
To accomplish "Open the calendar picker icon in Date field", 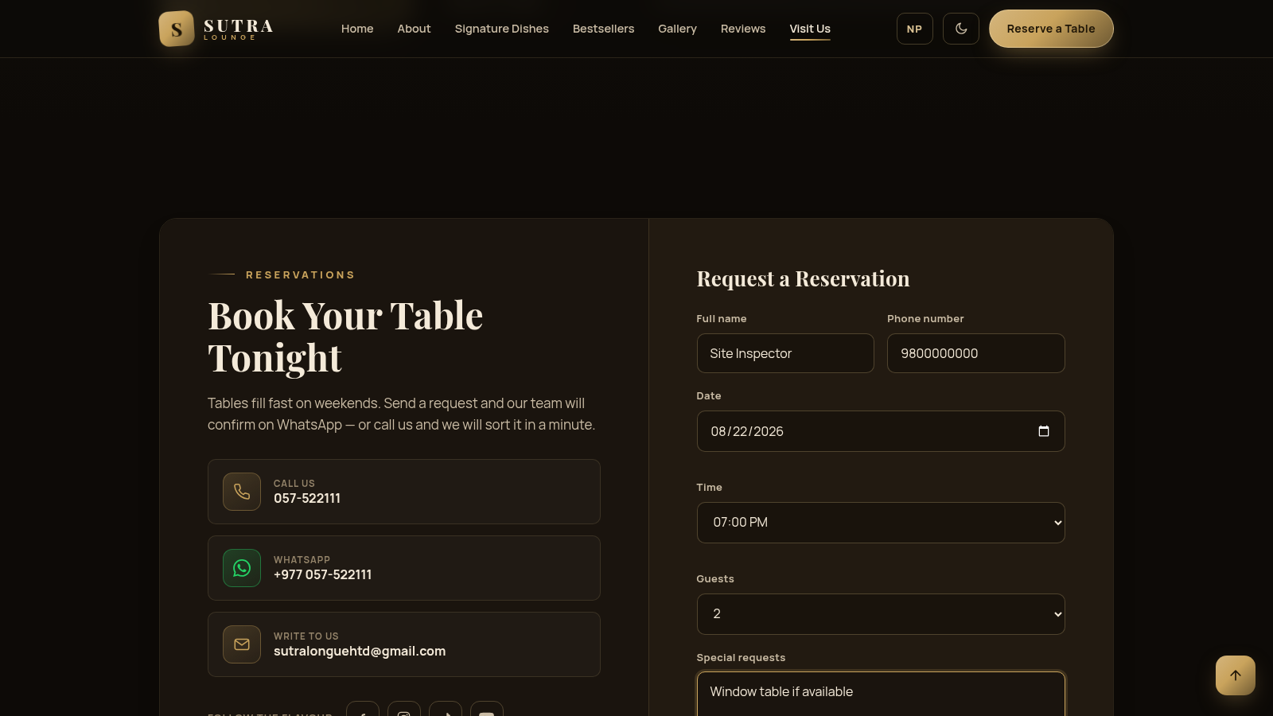I will point(1044,431).
